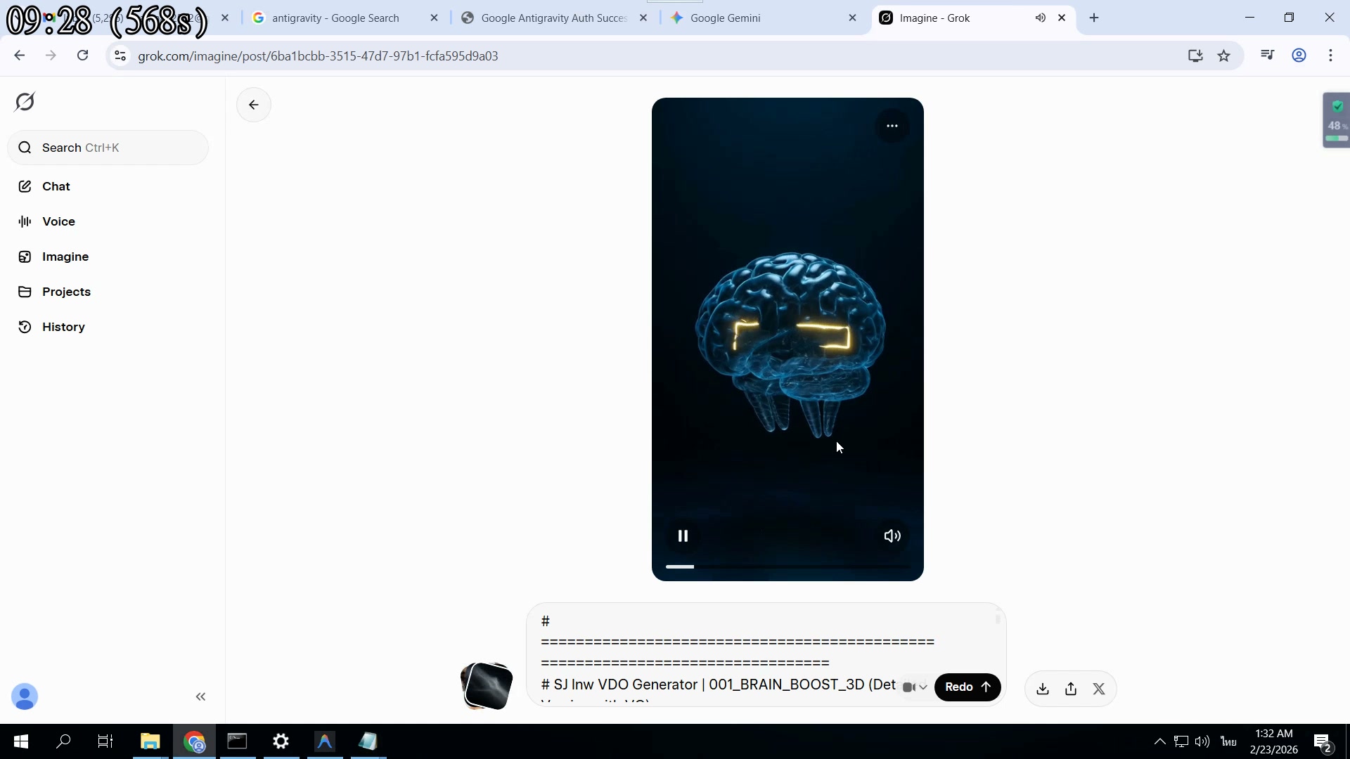Select the reference image thumbnail beside the prompt
The width and height of the screenshot is (1350, 759).
486,686
